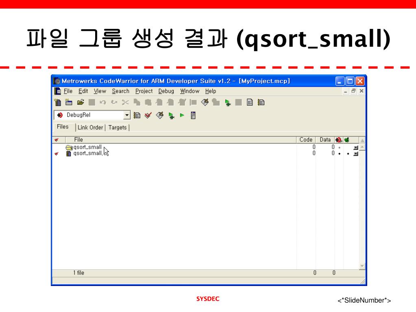The height and width of the screenshot is (312, 416).
Task: Click the greyed Copy pages icon
Action: (137, 102)
